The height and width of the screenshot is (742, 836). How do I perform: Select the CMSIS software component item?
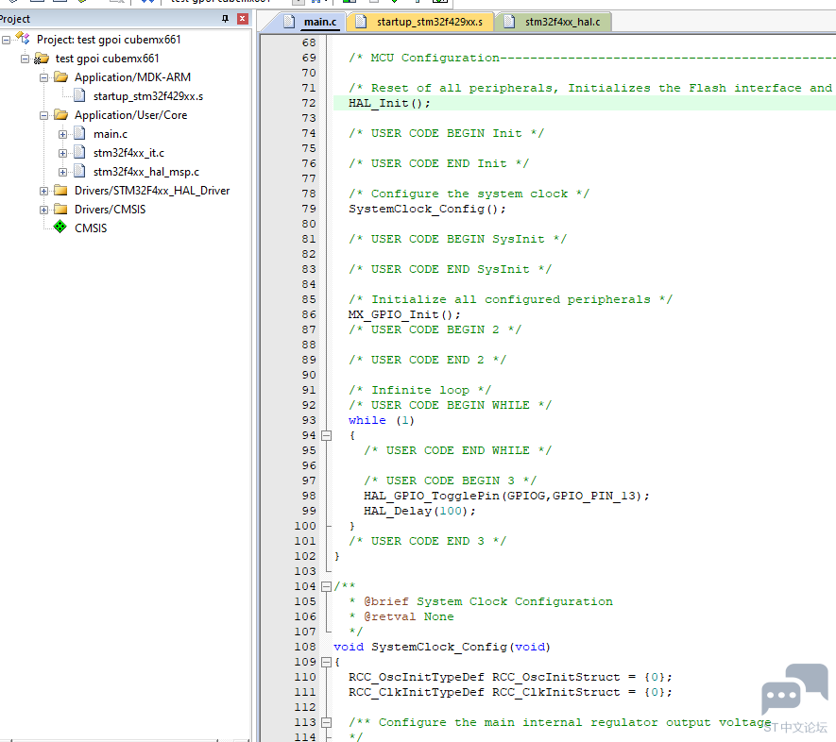tap(91, 228)
